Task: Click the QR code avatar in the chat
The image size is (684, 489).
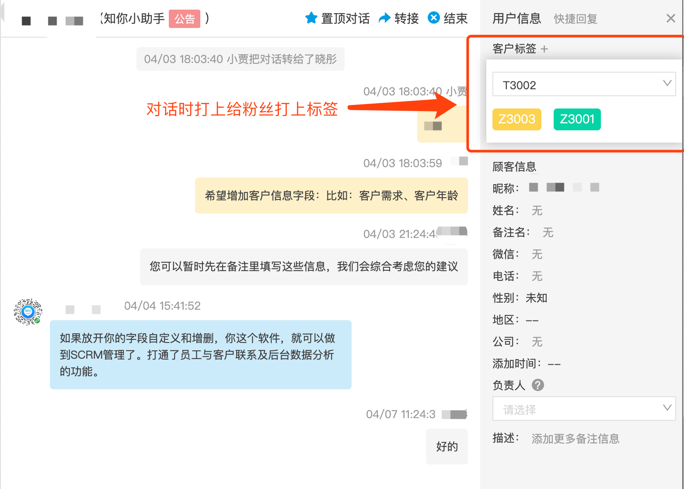Action: (x=28, y=312)
